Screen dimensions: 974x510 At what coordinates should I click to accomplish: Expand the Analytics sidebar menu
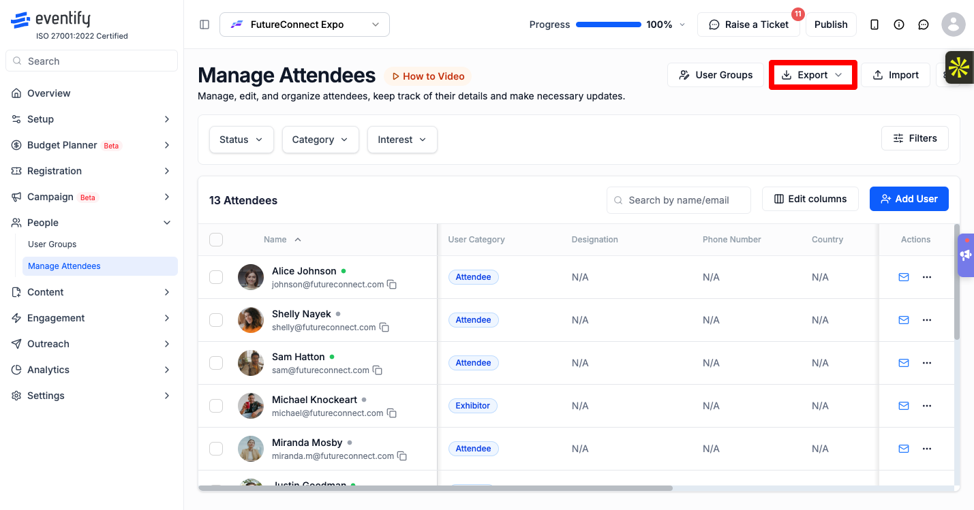[91, 370]
